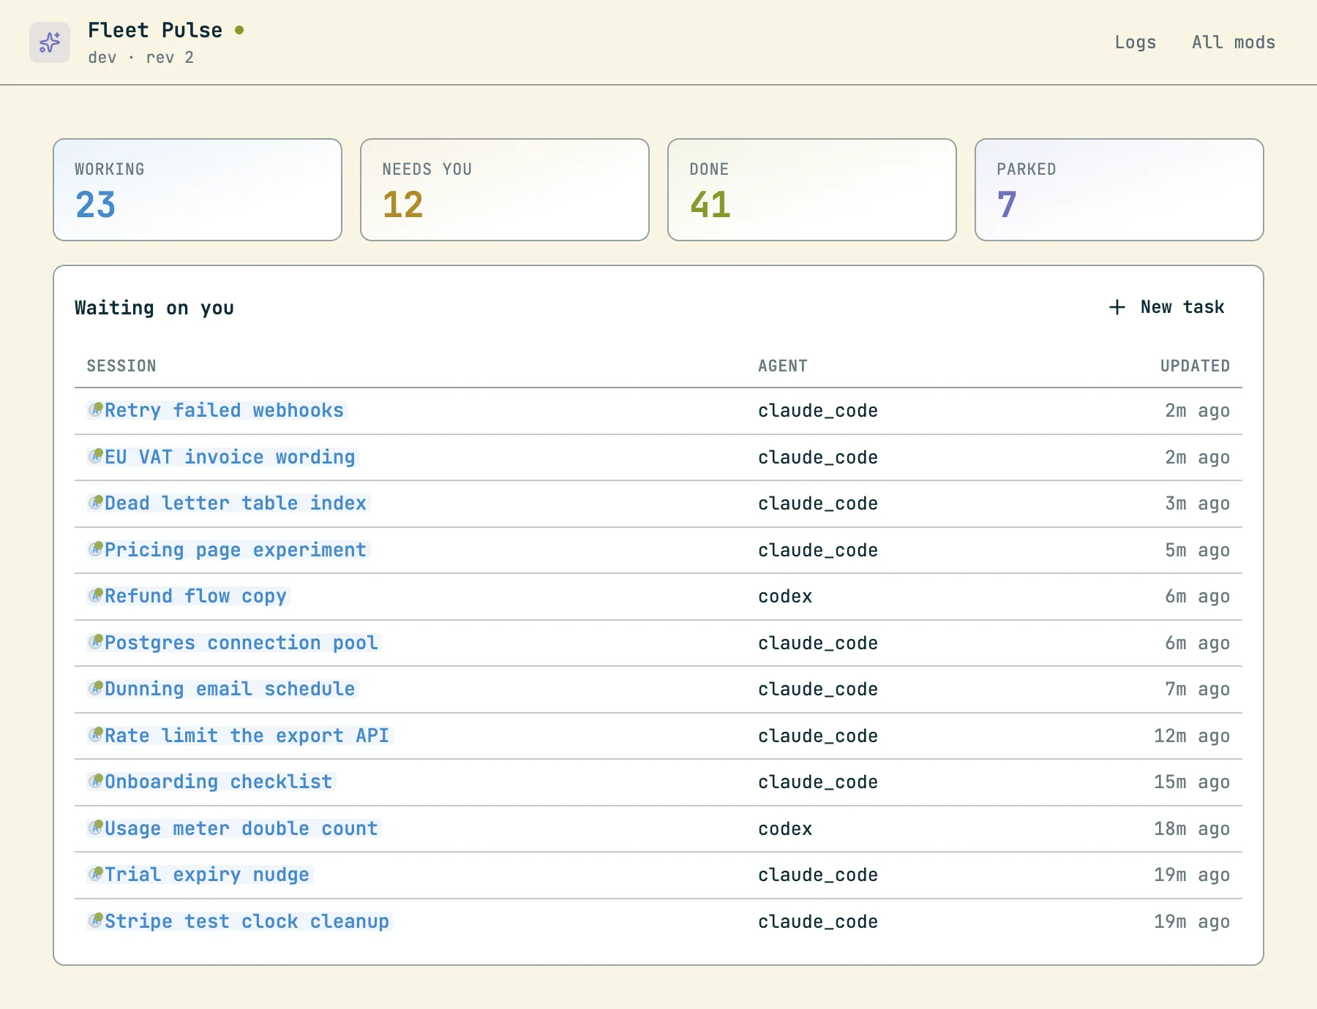Click the green status dot next to Fleet Pulse
Viewport: 1317px width, 1009px height.
point(239,30)
